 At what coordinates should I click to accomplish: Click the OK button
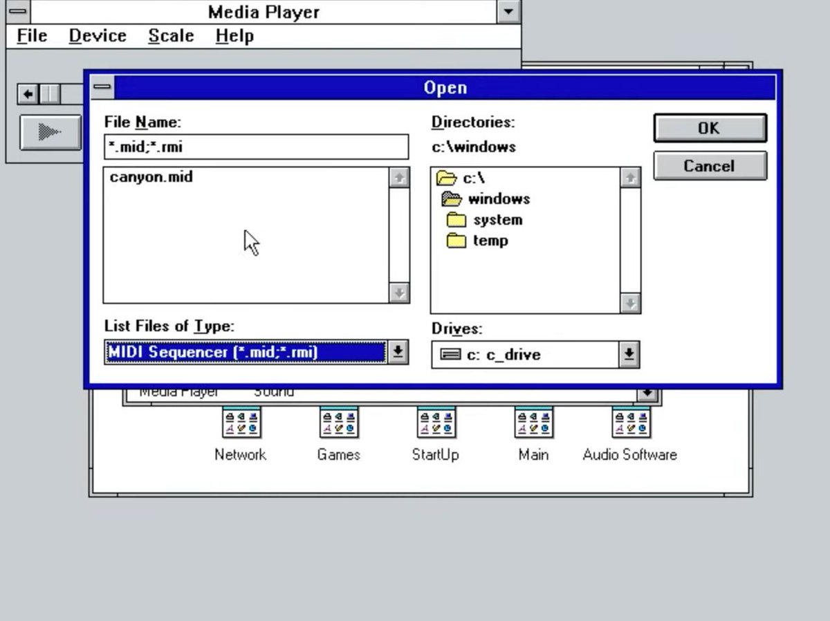(710, 128)
